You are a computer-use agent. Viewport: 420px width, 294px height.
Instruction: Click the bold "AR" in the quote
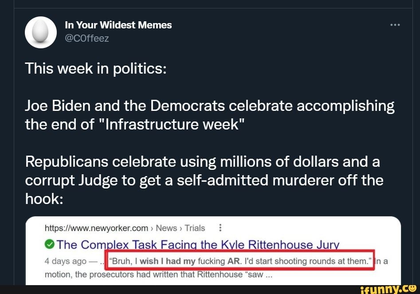[x=233, y=261]
